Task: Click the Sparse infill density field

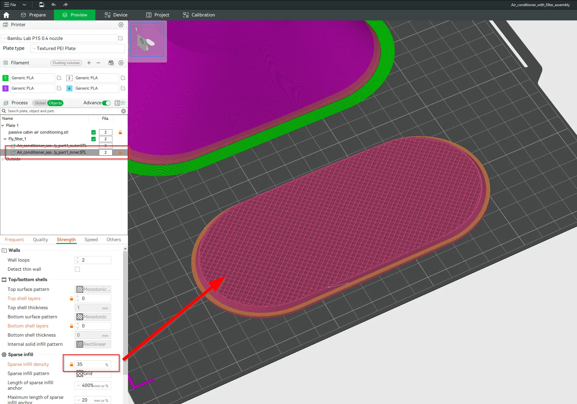Action: pyautogui.click(x=93, y=364)
